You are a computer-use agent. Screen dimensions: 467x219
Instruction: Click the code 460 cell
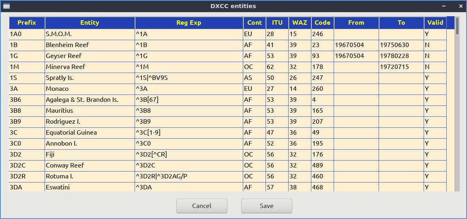tap(323, 176)
